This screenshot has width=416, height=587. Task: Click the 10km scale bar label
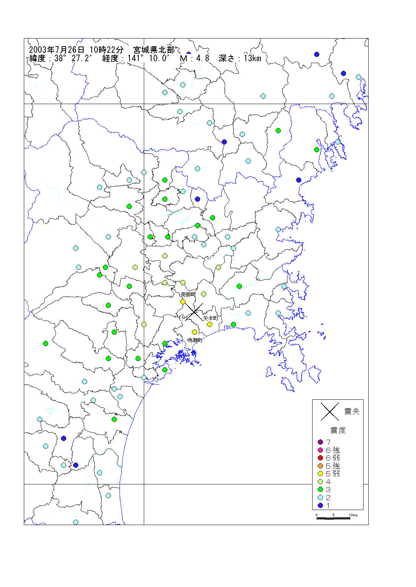pos(353,515)
